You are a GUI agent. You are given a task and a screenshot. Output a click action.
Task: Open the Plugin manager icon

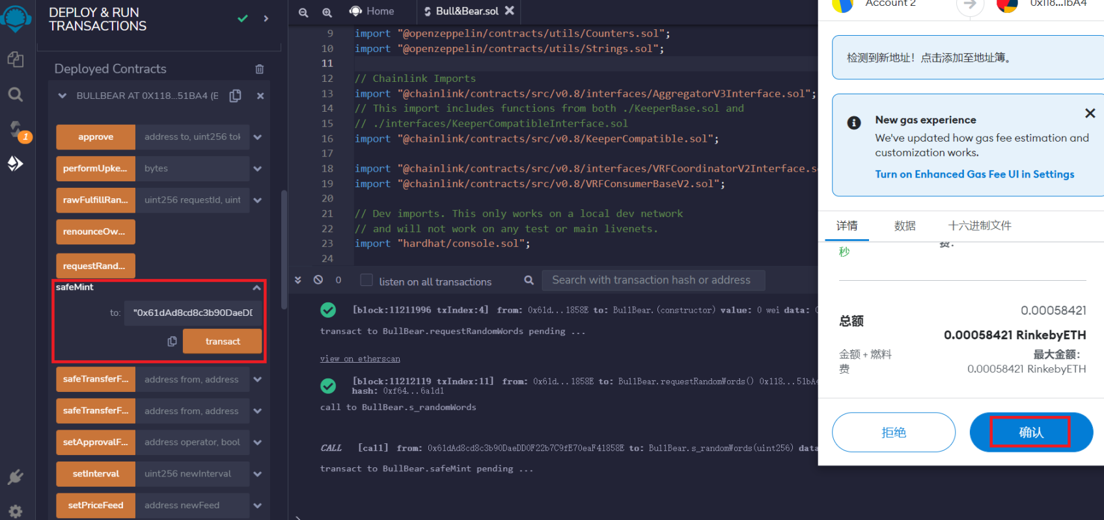16,478
